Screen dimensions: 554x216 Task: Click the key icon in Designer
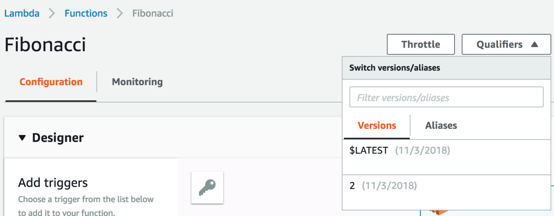(x=207, y=187)
